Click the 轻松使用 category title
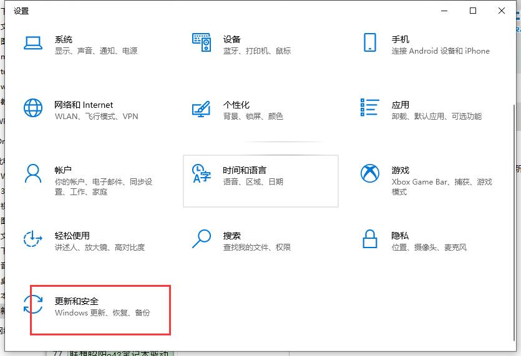Viewport: 521px width, 356px height. pos(72,236)
